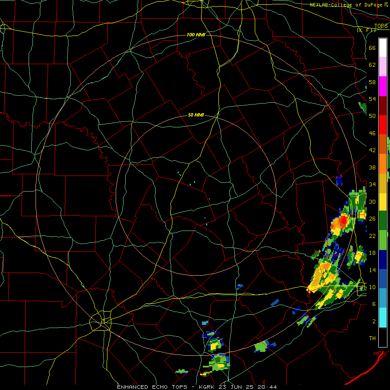390x390 pixels.
Task: Click the light green 26 kft legend band
Action: (383, 240)
